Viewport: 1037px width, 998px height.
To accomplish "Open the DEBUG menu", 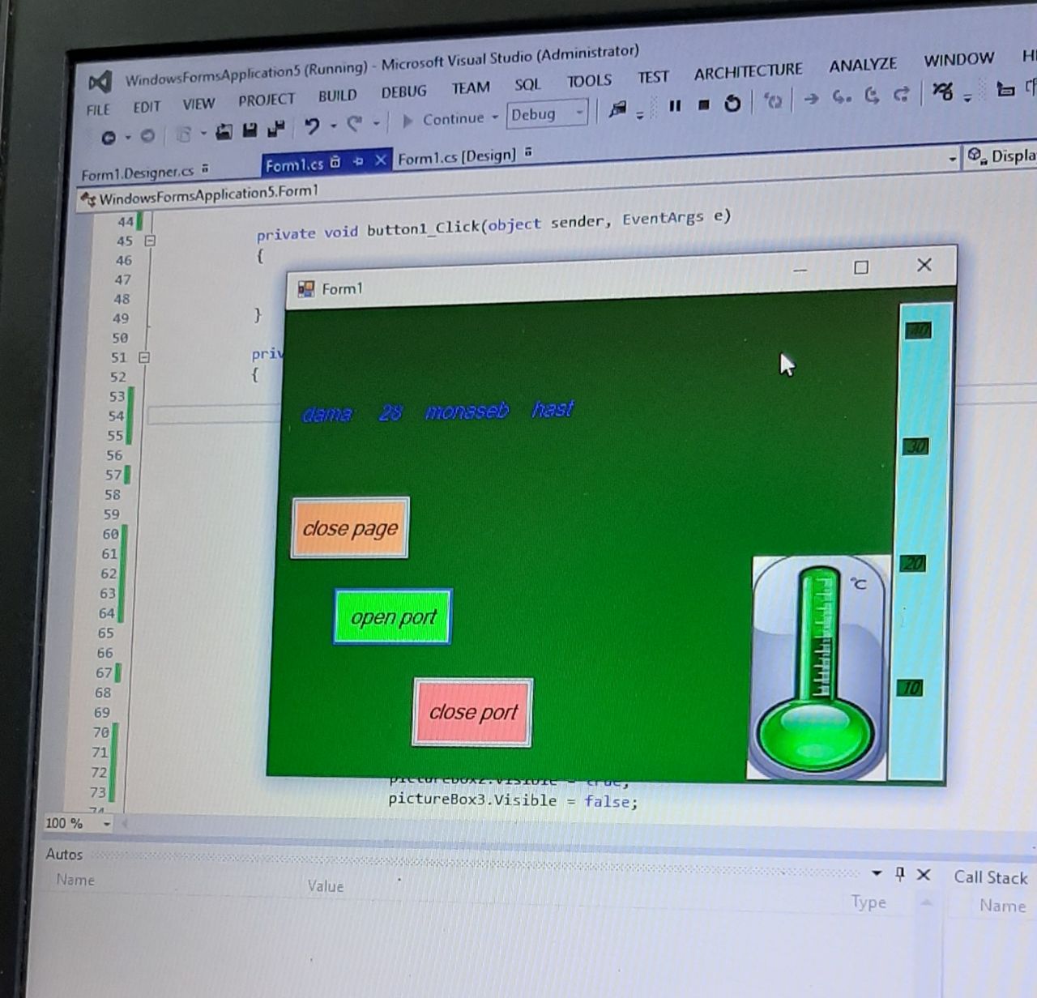I will click(x=403, y=92).
